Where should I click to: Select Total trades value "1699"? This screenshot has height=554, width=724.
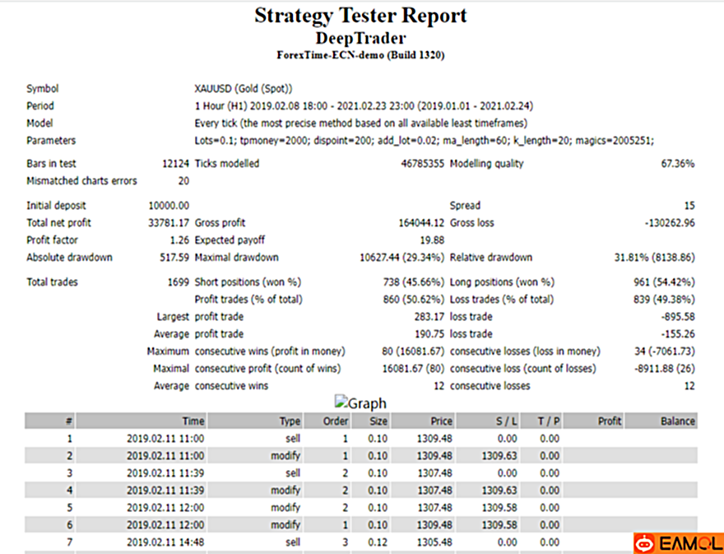(179, 283)
